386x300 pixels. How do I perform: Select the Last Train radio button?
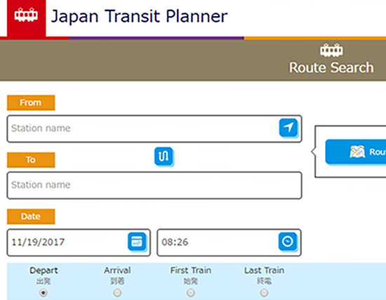click(264, 293)
